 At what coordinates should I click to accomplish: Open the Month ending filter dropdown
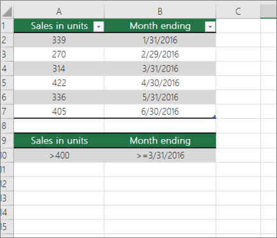[210, 27]
